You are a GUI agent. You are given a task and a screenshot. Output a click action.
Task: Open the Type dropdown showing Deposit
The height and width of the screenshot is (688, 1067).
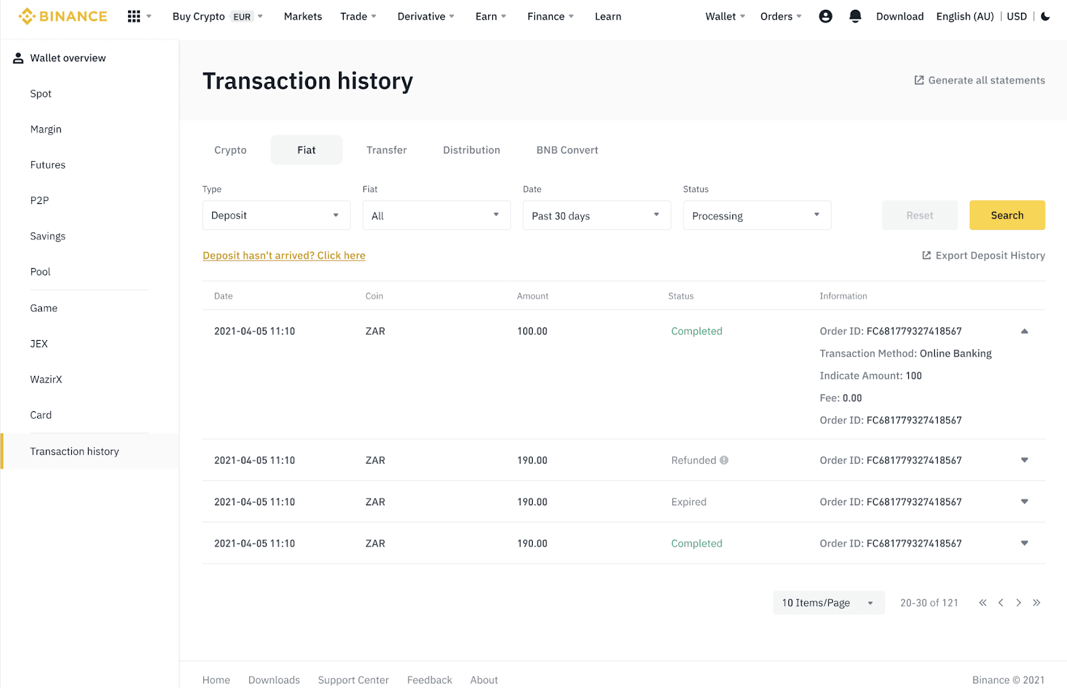pos(276,215)
